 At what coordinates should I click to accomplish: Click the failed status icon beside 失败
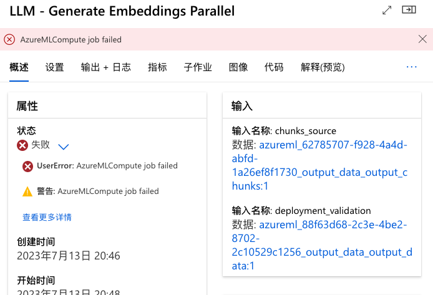[23, 145]
